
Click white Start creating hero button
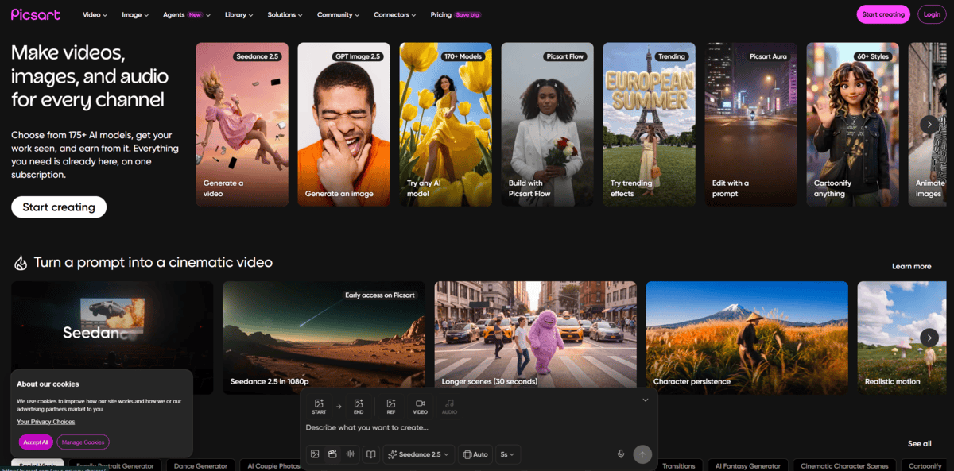[x=59, y=207]
